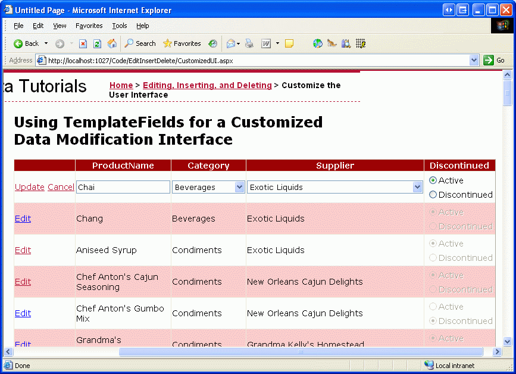Click the Mail toolbar icon
Image resolution: width=516 pixels, height=374 pixels.
(x=230, y=43)
